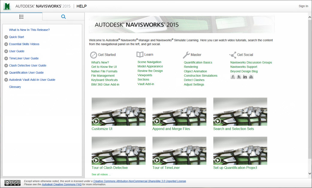Open Object Animation link
This screenshot has height=188, width=312.
[195, 71]
